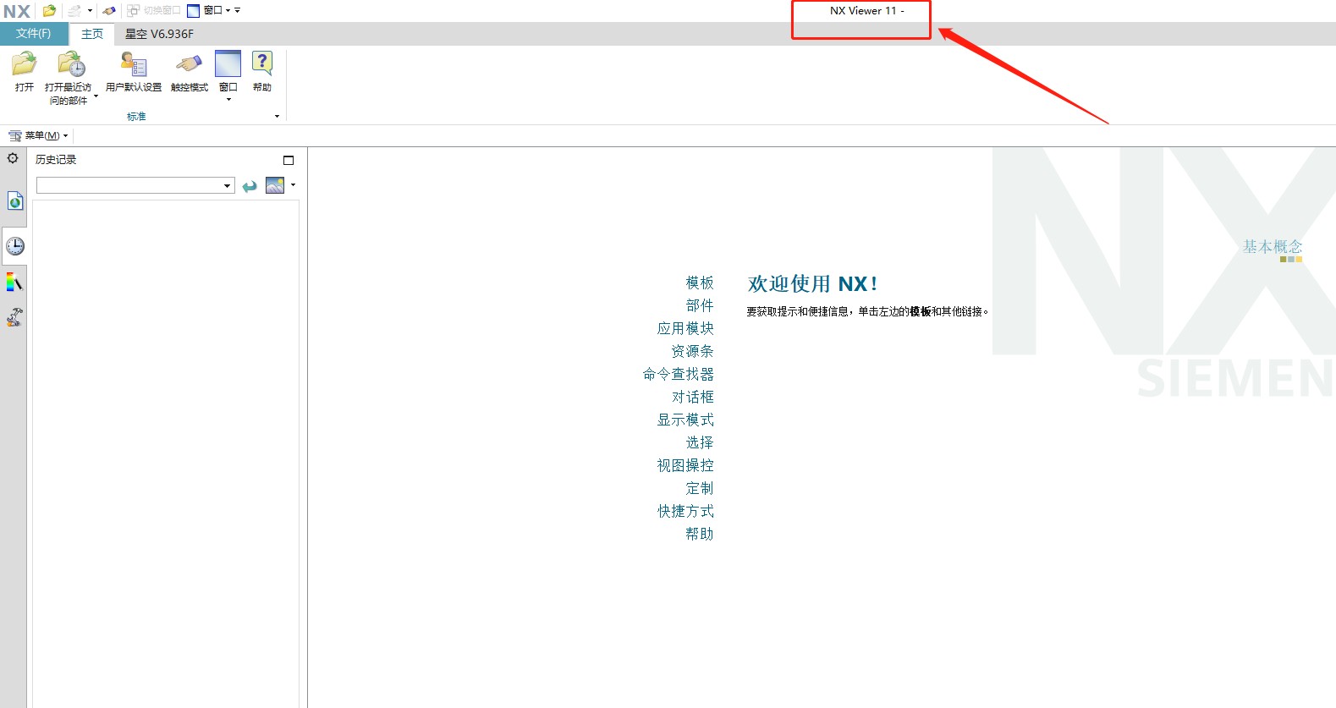The height and width of the screenshot is (708, 1336).
Task: Click the 标准 group label
Action: click(136, 117)
